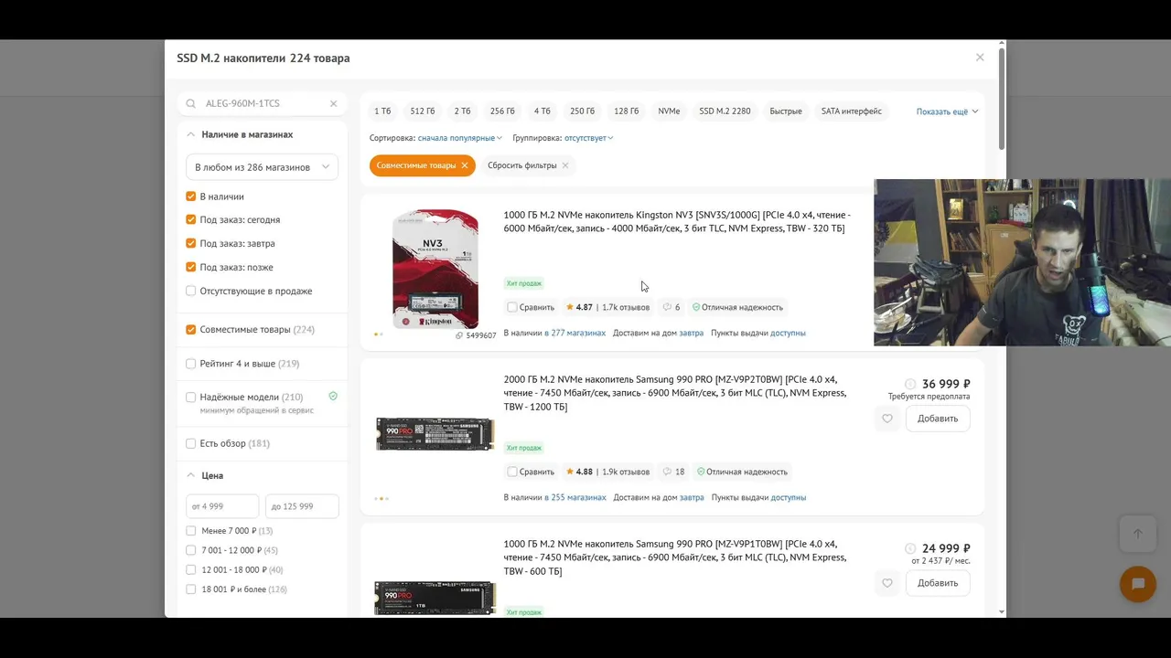Select the SSD M.2 2280 filter chip
This screenshot has height=658, width=1171.
pyautogui.click(x=725, y=111)
